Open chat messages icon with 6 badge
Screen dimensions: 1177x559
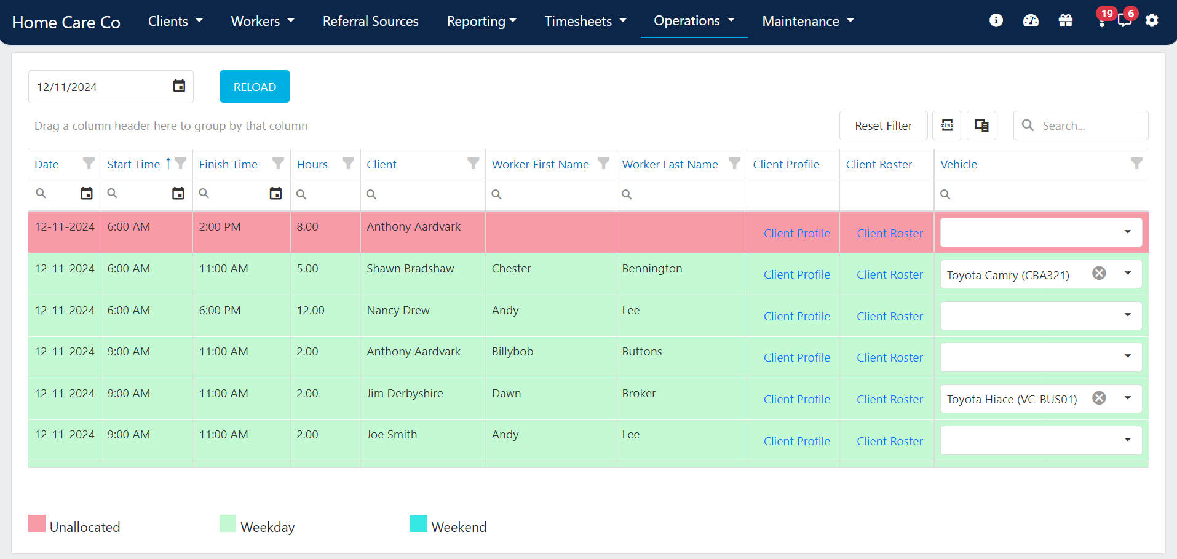click(x=1125, y=20)
